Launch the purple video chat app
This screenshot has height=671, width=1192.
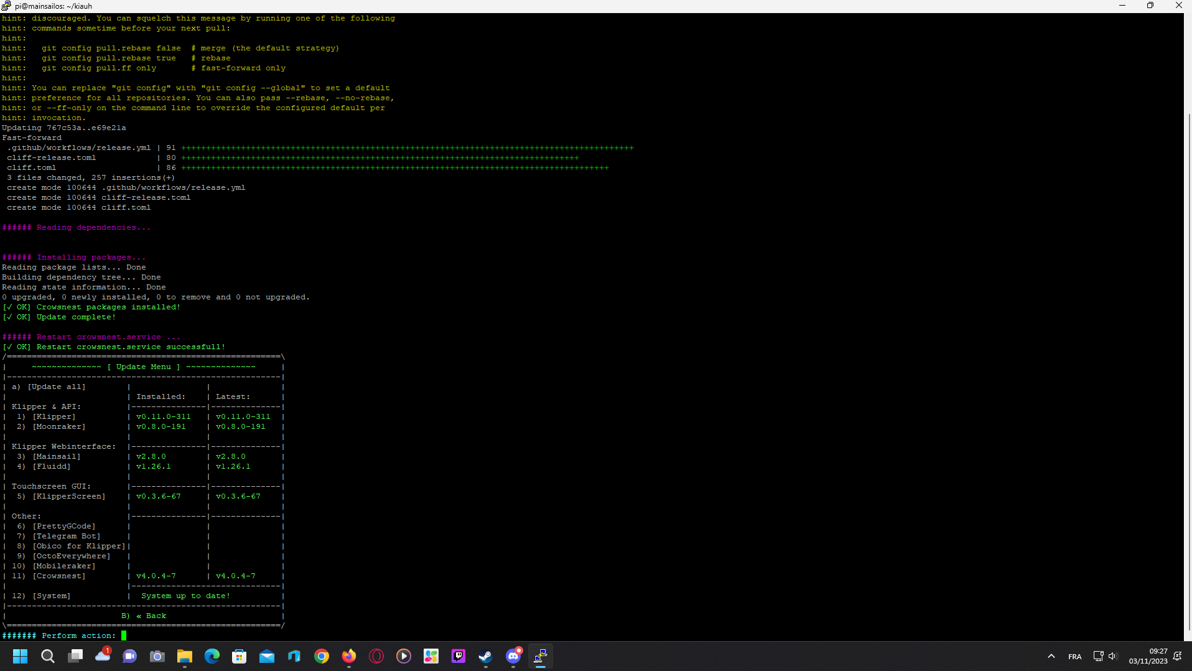point(130,656)
